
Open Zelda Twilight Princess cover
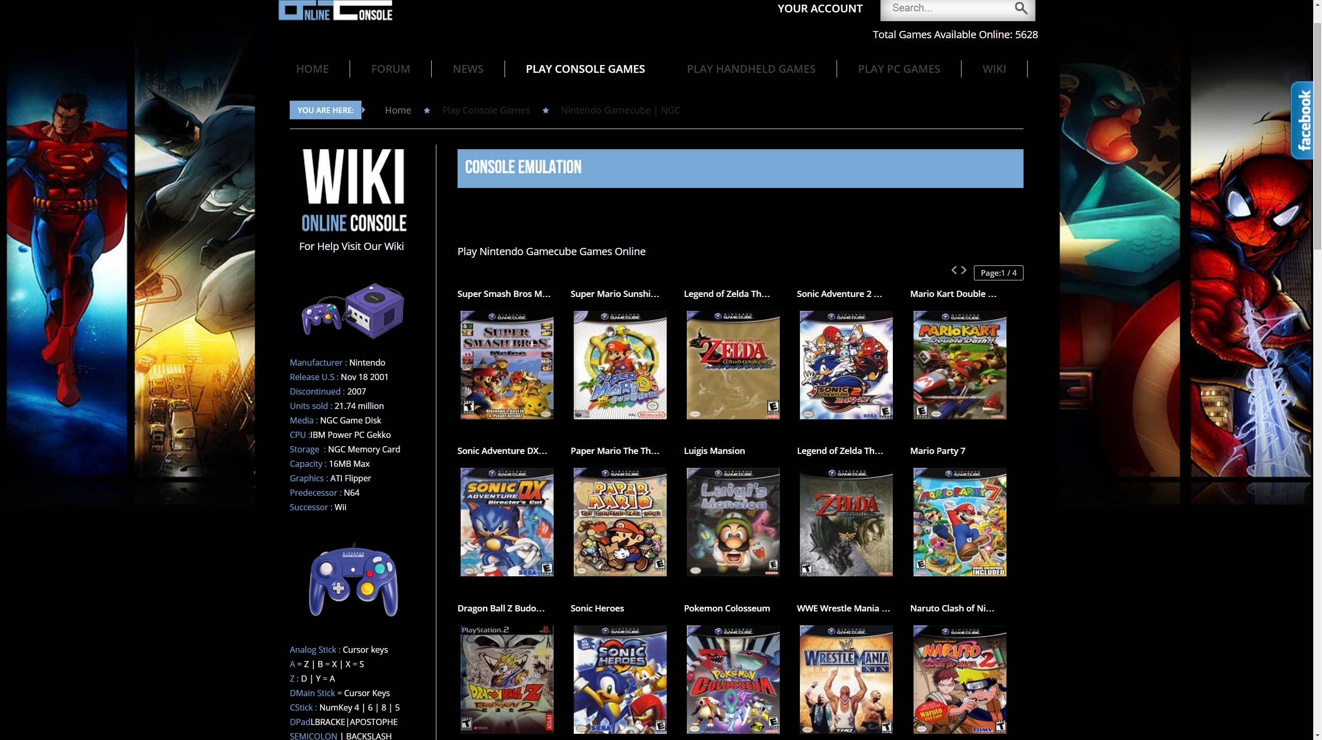[846, 522]
